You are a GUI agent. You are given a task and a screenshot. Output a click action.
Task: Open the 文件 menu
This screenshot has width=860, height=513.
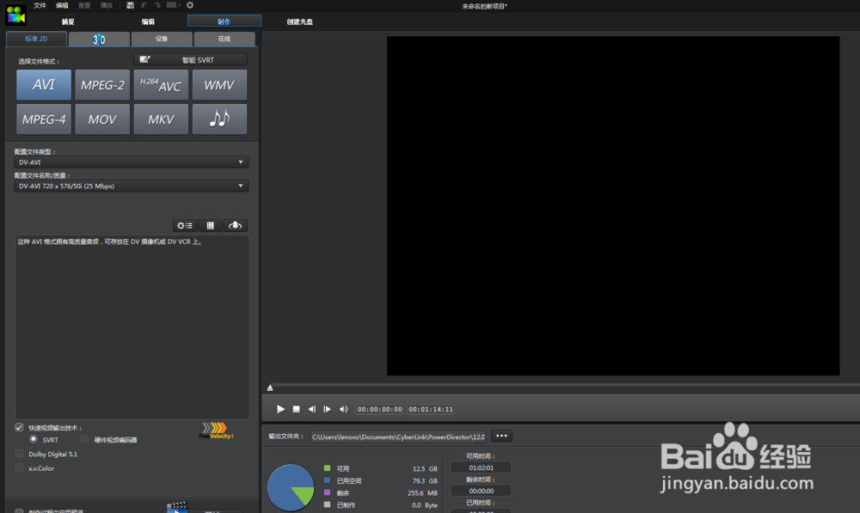pos(40,5)
